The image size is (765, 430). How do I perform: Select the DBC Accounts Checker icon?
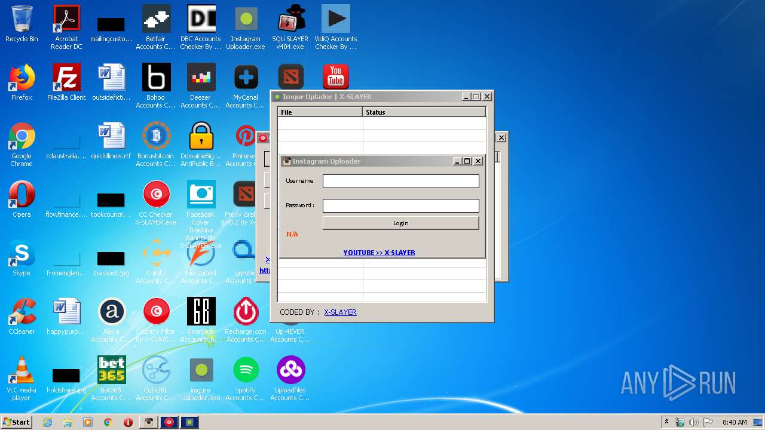(201, 27)
